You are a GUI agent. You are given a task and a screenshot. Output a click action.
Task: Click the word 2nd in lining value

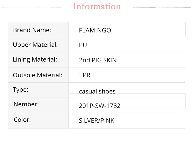pos(84,60)
